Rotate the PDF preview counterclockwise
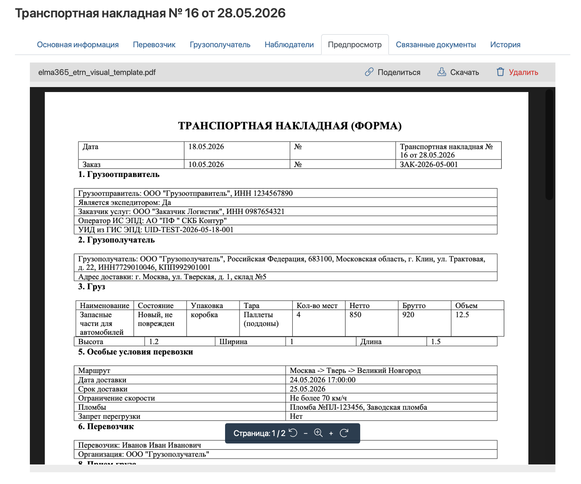 (x=293, y=433)
